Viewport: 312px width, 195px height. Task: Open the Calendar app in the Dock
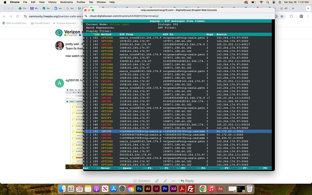80,188
